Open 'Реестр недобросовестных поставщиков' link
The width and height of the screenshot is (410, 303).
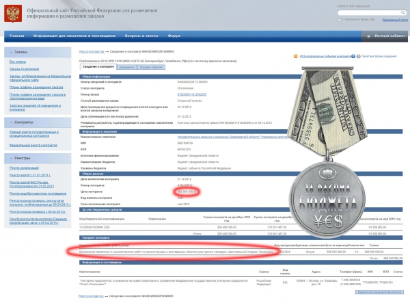38,194
